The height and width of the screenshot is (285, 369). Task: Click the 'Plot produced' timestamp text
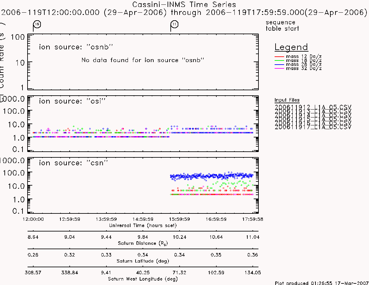click(x=321, y=283)
